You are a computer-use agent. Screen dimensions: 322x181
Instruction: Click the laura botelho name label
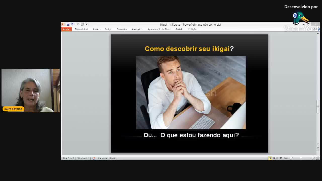coord(13,109)
